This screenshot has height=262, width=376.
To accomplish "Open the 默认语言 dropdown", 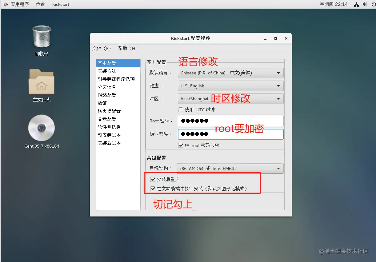I will click(x=231, y=73).
